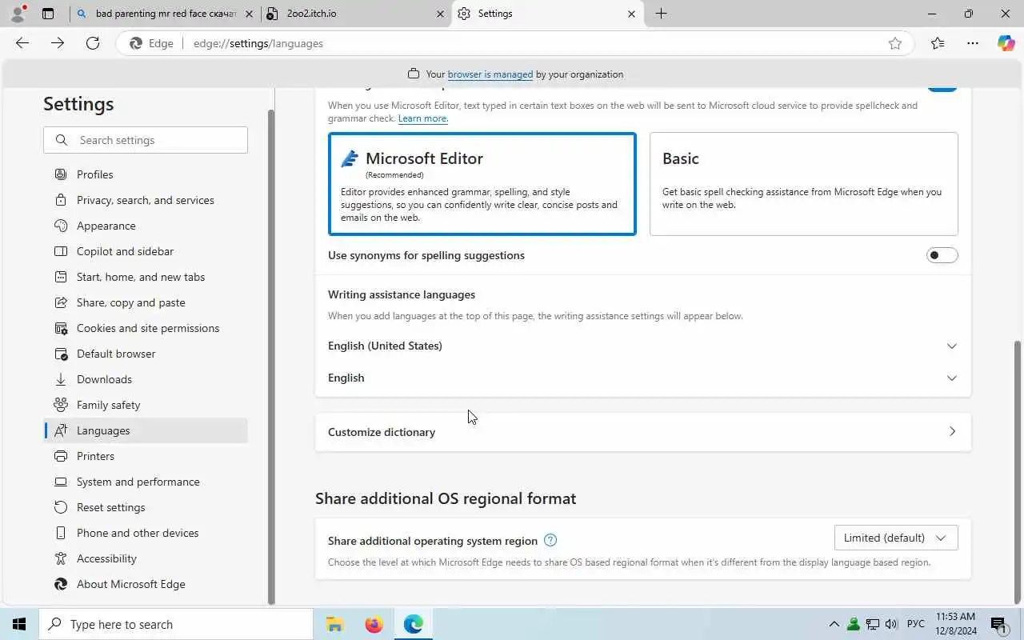Click the Family safety icon
Viewport: 1024px width, 640px height.
pos(61,405)
